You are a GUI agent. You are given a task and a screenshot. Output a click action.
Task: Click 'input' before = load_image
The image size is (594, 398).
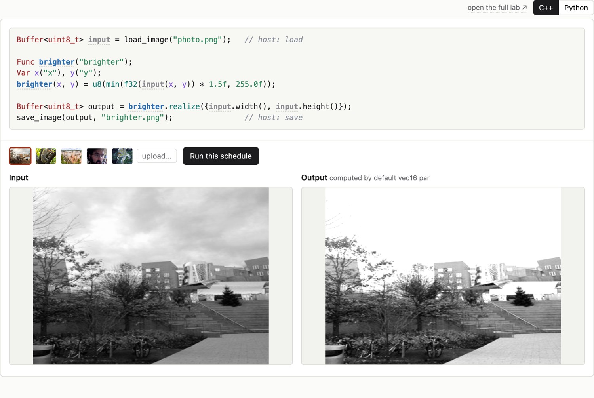(99, 40)
